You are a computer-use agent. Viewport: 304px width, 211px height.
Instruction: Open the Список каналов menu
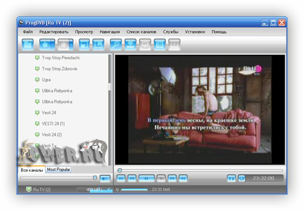tap(141, 32)
